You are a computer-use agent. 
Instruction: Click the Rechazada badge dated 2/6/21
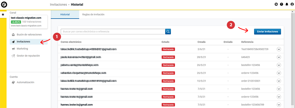click(x=168, y=49)
